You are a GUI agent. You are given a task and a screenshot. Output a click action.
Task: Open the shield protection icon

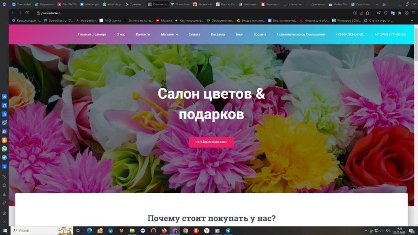coord(385,13)
